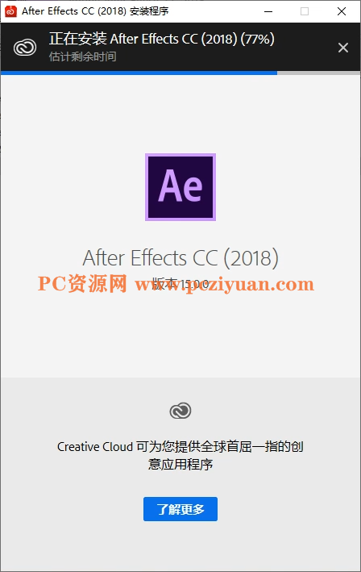
Task: Click the www.pcziyuan.com watermark URL
Action: click(x=224, y=284)
